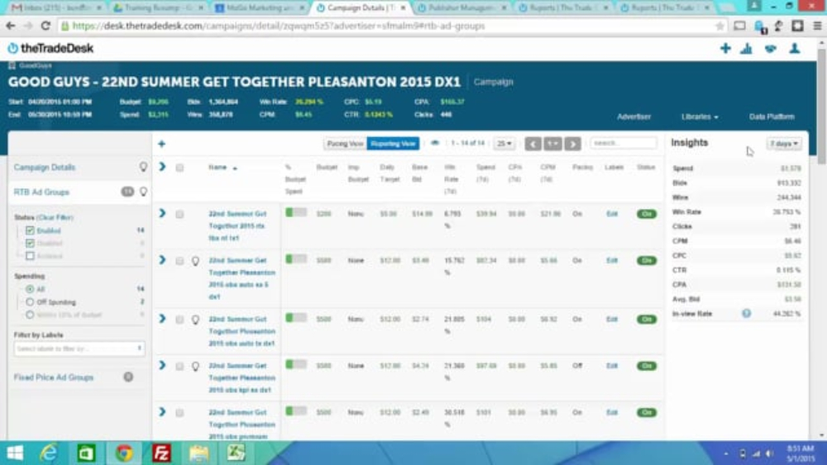Viewport: 827px width, 465px height.
Task: Click the handshake partners icon in the header
Action: point(771,49)
